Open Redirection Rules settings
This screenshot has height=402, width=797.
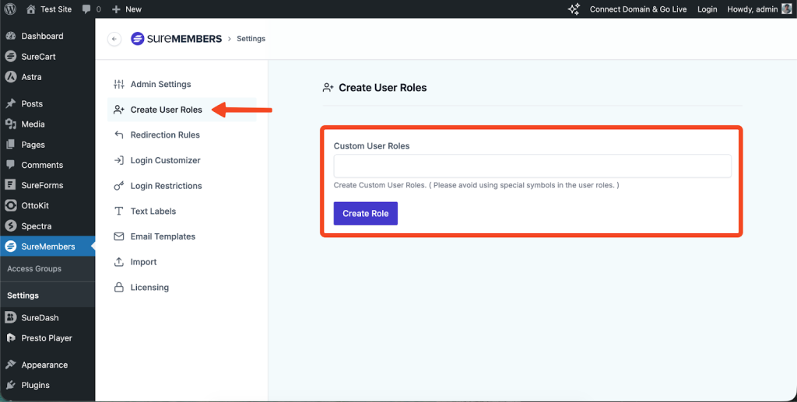click(165, 135)
